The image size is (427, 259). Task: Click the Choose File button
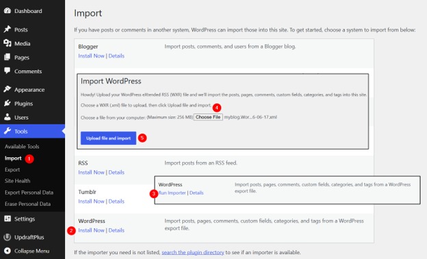click(x=208, y=118)
